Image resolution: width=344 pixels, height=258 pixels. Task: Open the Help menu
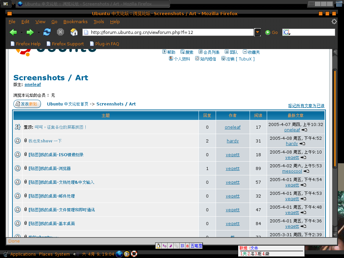tap(115, 22)
